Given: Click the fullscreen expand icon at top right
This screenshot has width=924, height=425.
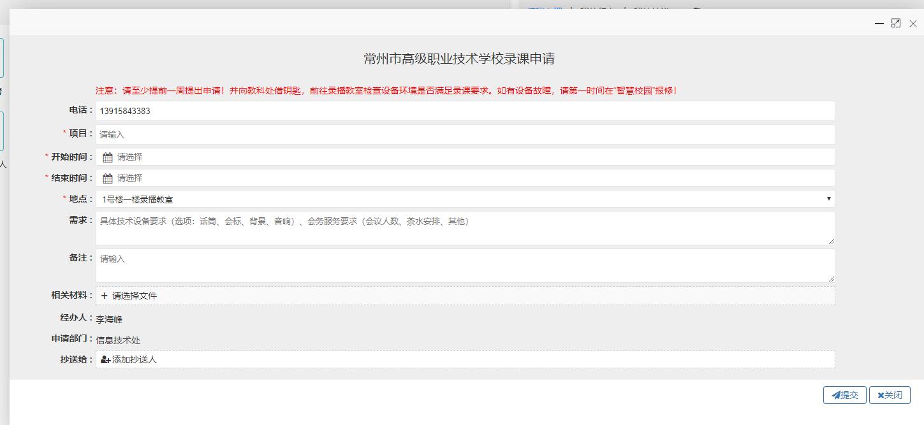Looking at the screenshot, I should pyautogui.click(x=895, y=22).
